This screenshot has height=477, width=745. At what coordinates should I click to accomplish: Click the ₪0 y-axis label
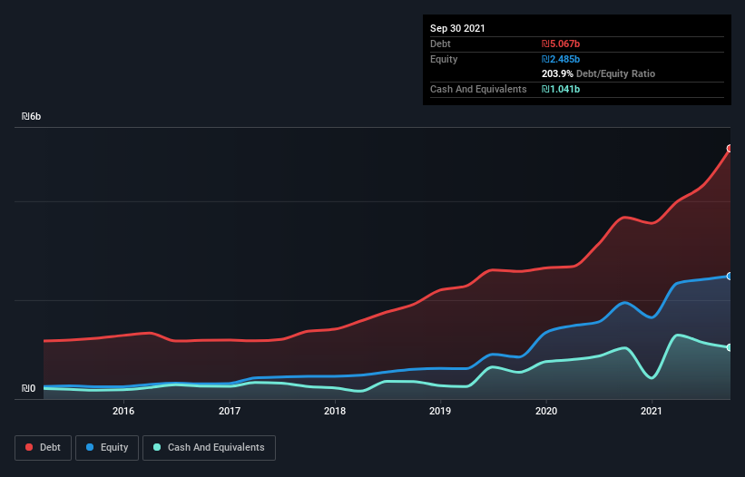(x=28, y=389)
